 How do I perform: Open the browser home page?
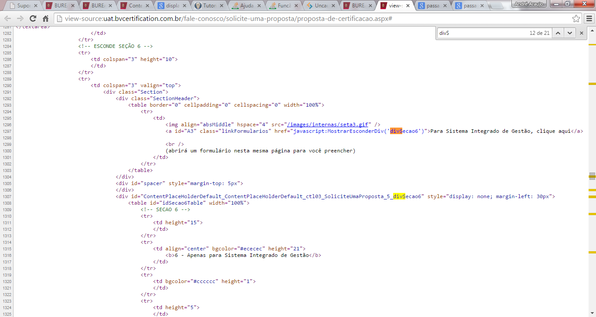(45, 19)
